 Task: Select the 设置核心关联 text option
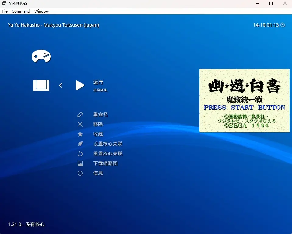108,144
